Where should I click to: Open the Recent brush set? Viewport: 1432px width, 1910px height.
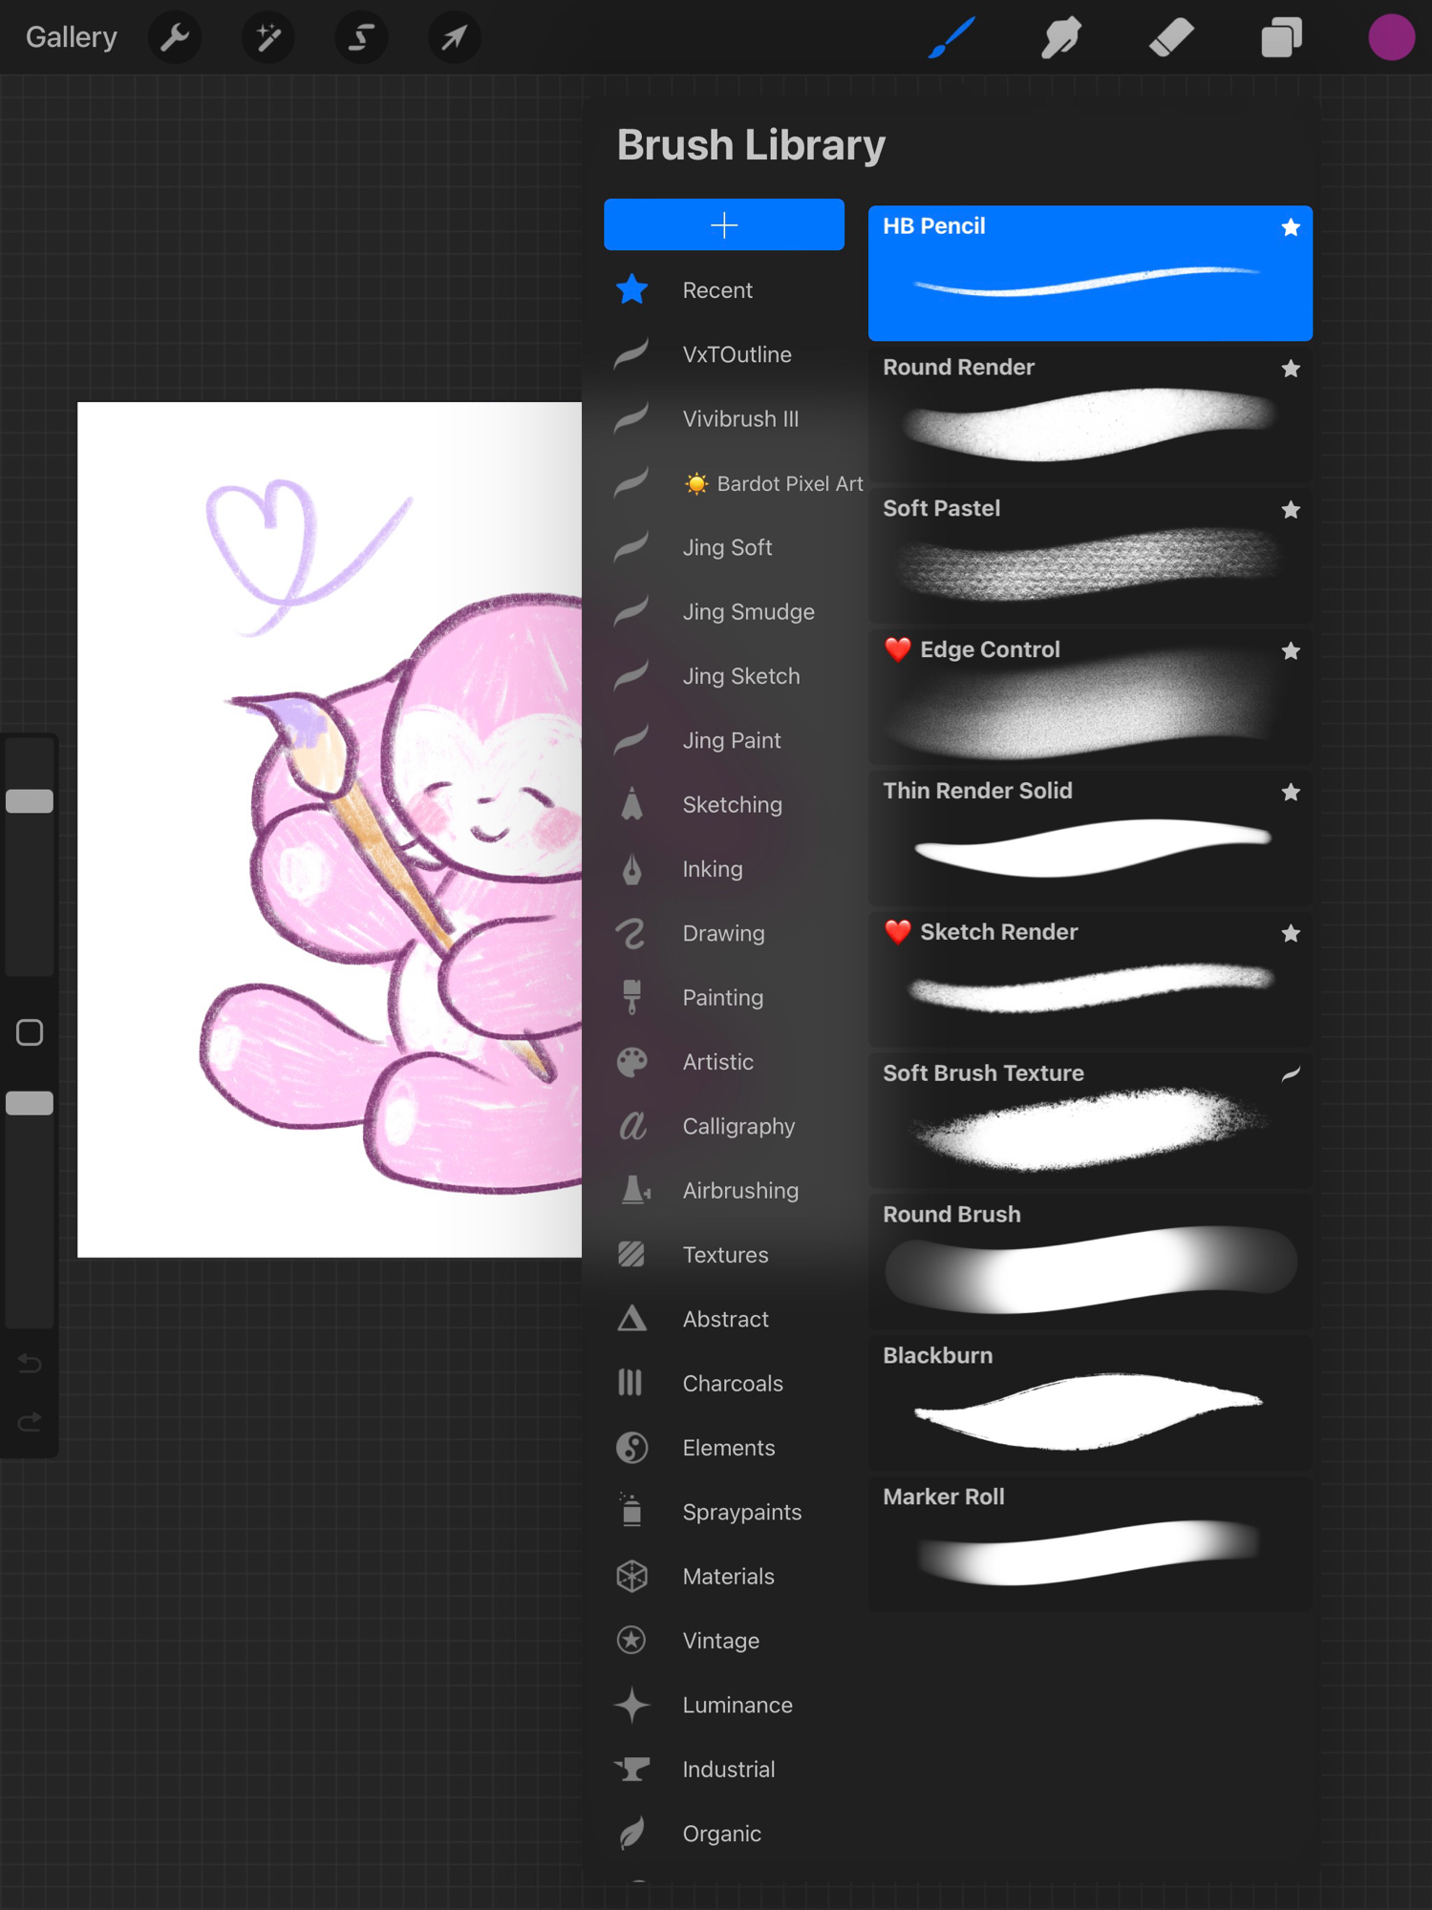[x=717, y=290]
